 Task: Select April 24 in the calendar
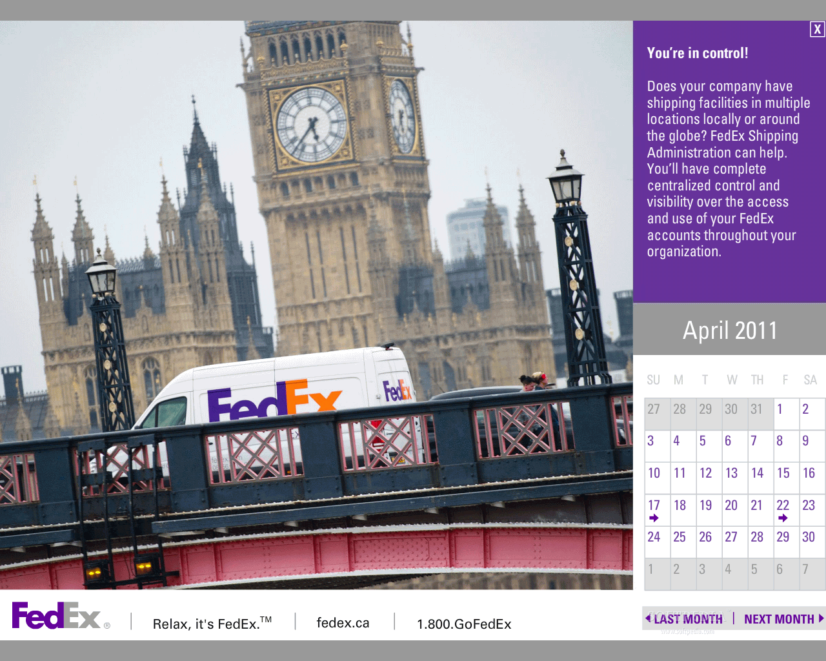pyautogui.click(x=658, y=542)
